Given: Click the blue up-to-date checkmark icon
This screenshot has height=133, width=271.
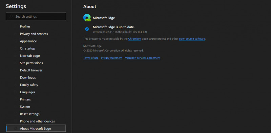Looking at the screenshot, I should 87,29.
